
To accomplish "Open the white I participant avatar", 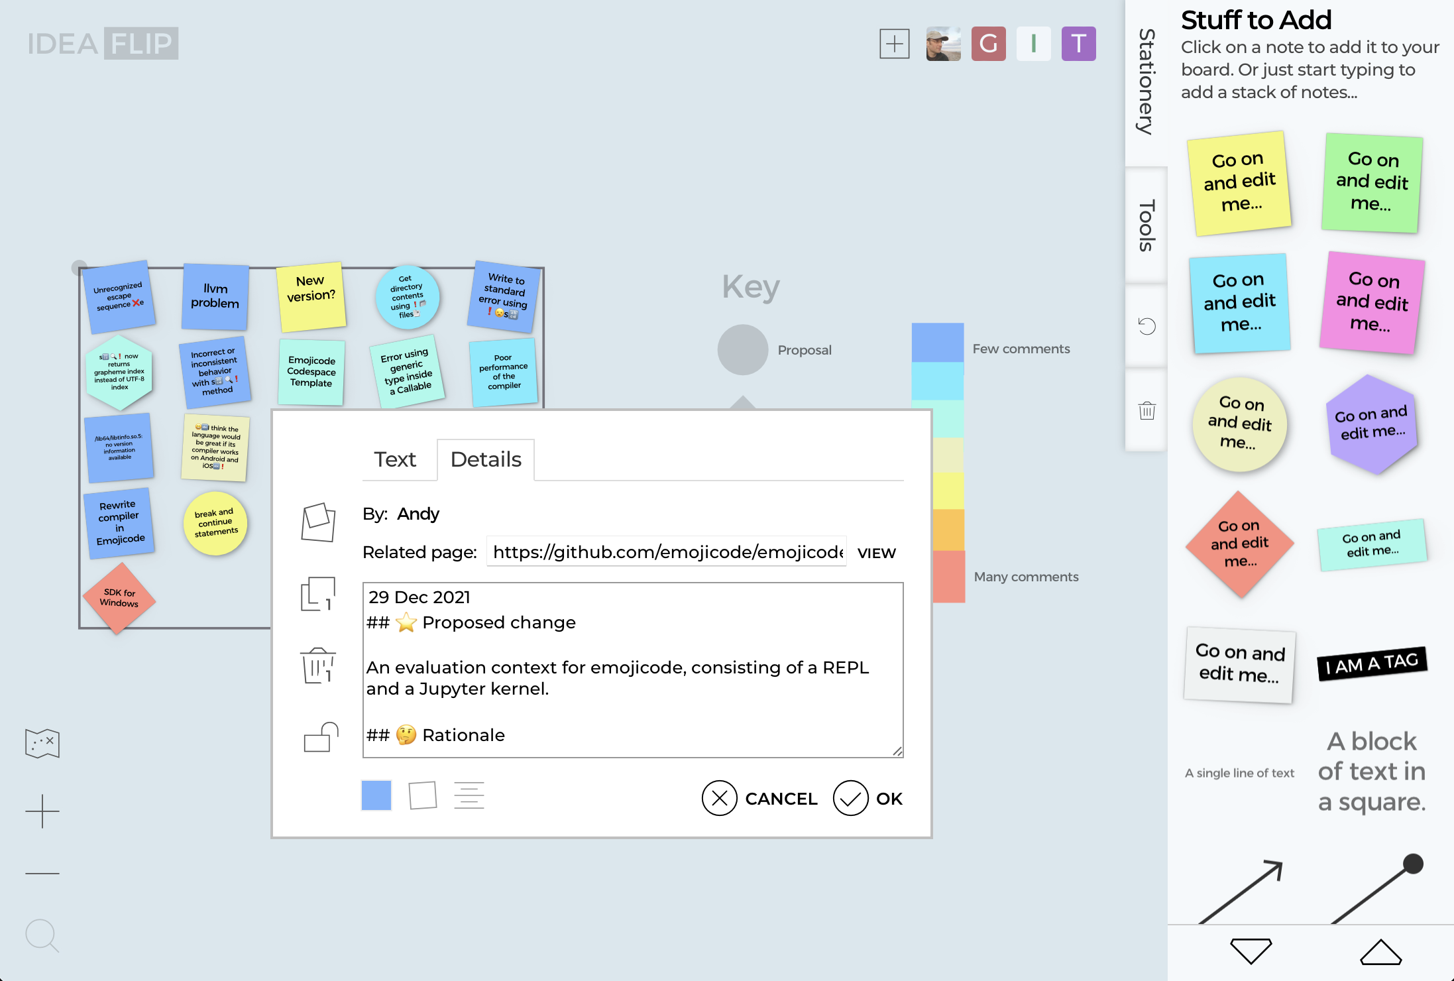I will click(x=1033, y=44).
